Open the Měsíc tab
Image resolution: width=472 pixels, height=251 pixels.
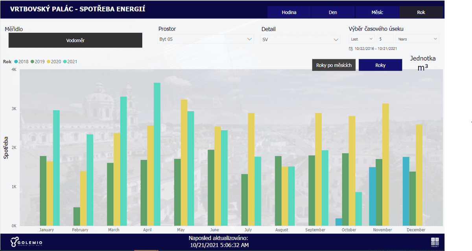(x=377, y=12)
